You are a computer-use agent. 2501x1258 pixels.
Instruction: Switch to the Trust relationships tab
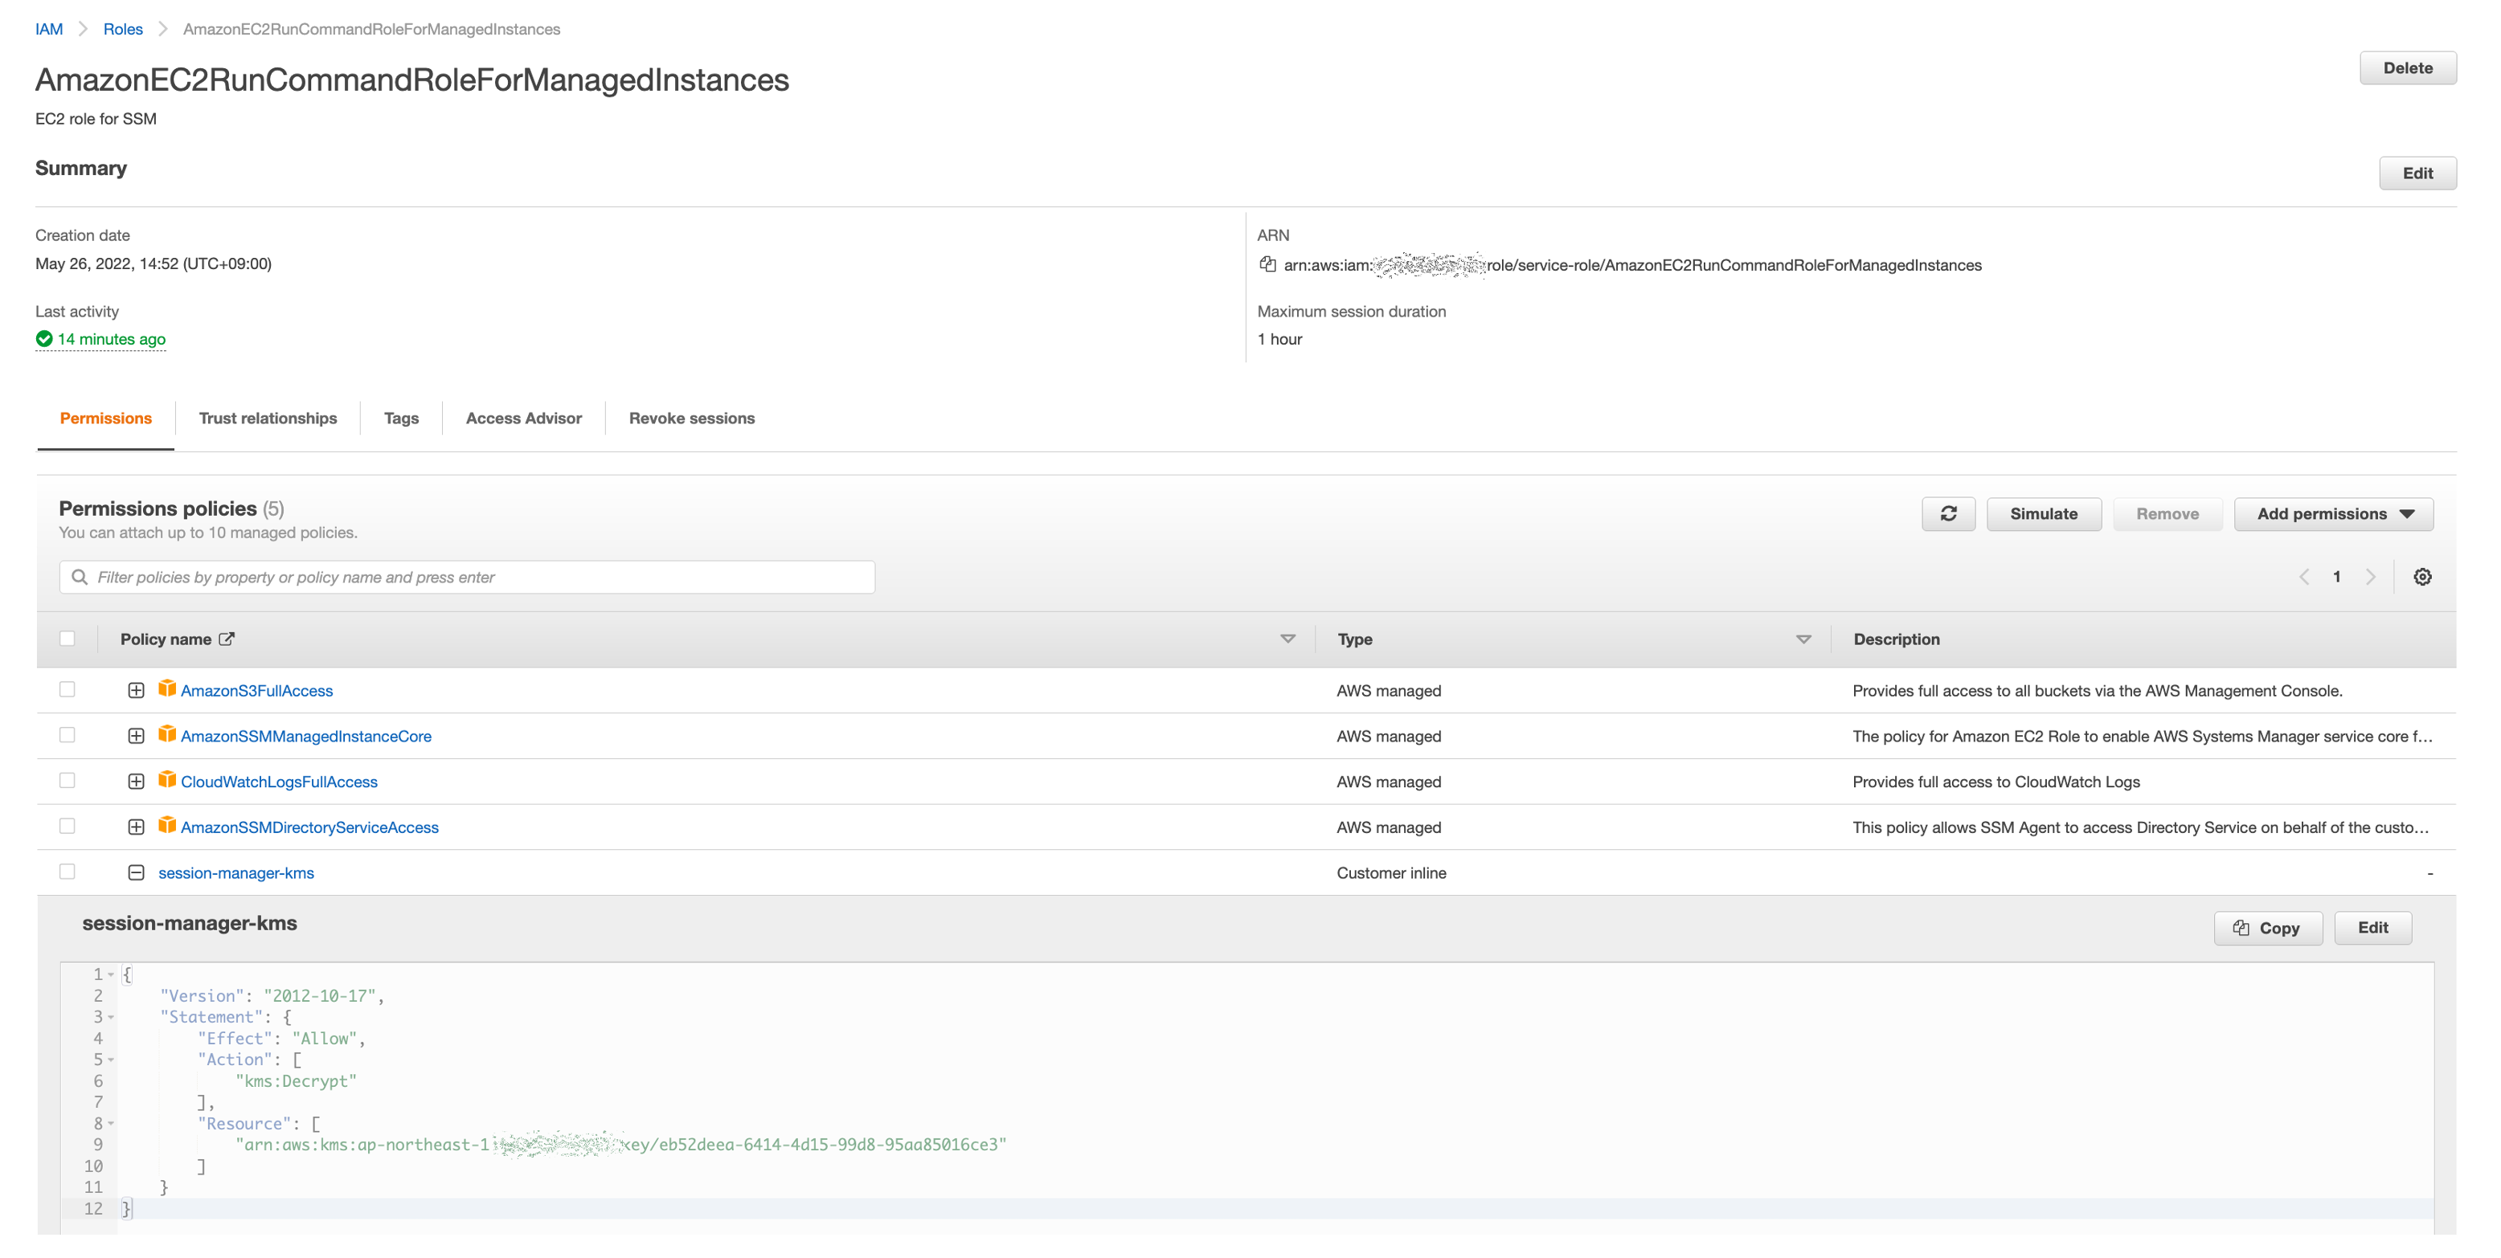coord(267,419)
